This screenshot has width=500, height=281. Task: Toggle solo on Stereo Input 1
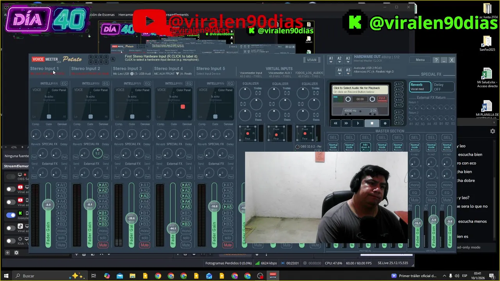point(61,238)
